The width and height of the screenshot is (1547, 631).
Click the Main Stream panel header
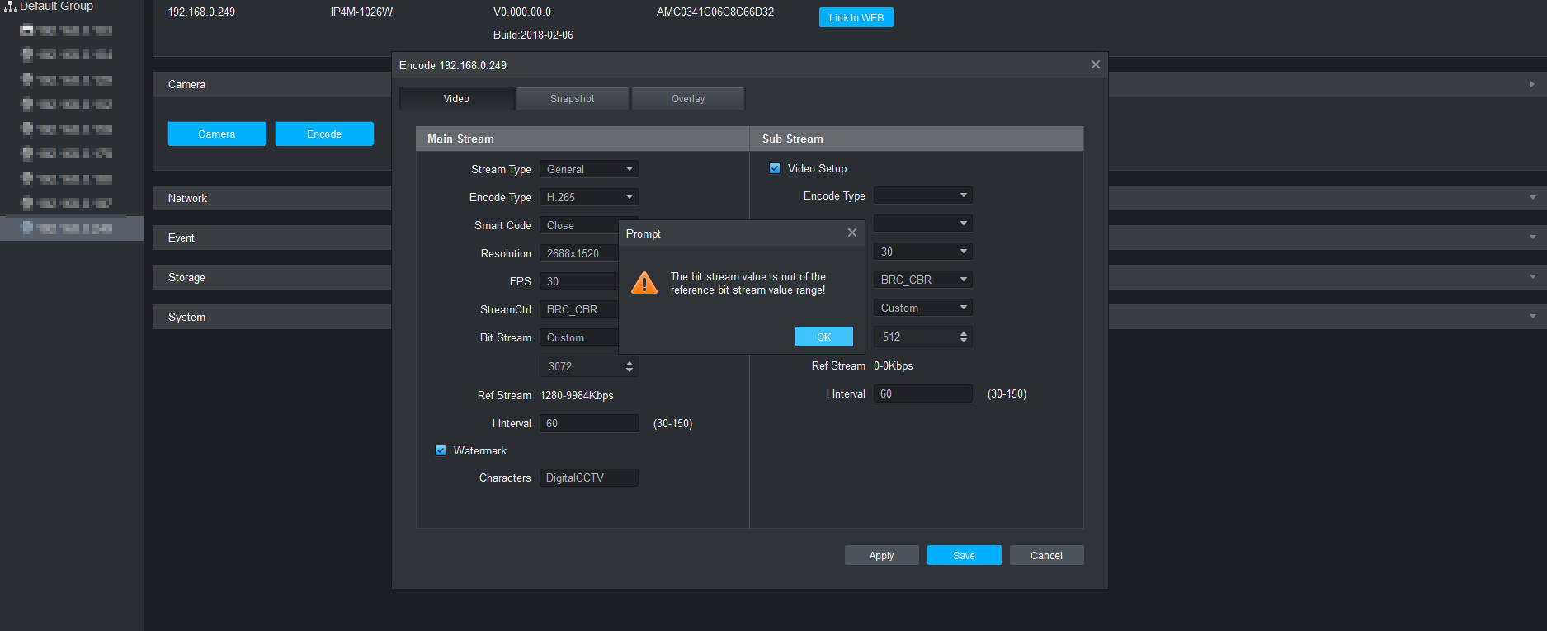pos(582,139)
